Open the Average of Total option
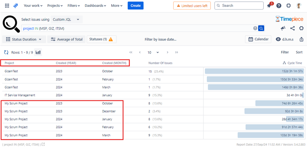The image size is (307, 148). (66, 39)
